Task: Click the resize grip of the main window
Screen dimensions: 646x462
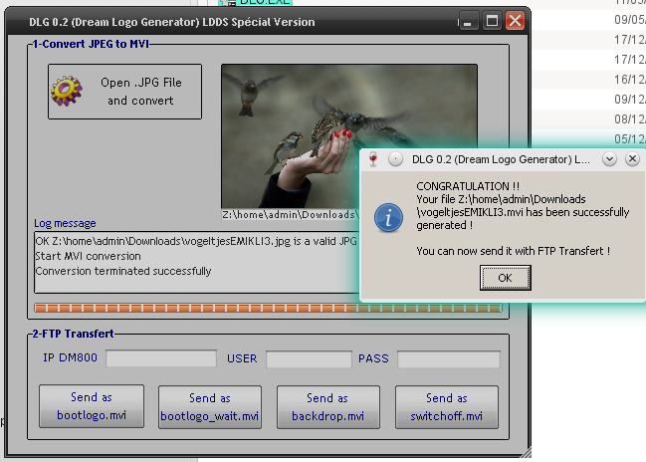Action: point(525,452)
